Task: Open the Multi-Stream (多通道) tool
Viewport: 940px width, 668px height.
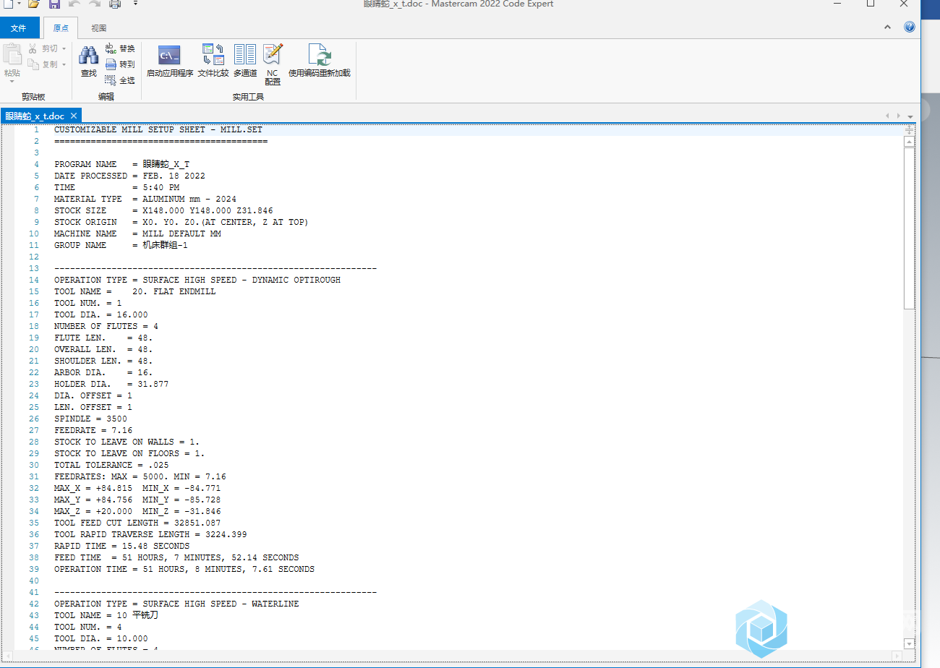Action: [x=245, y=61]
